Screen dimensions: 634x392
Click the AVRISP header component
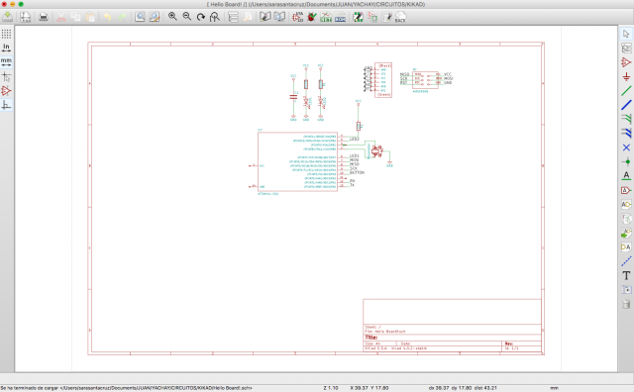425,80
